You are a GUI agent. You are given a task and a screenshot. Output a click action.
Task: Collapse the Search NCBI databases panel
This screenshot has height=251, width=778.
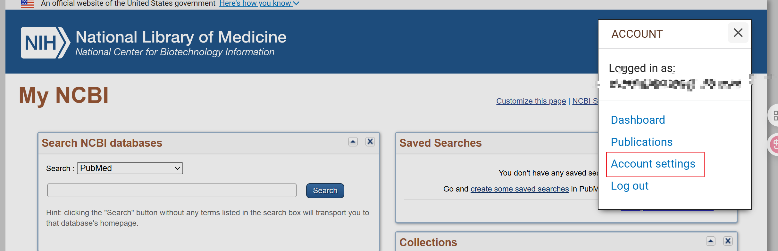(x=353, y=142)
